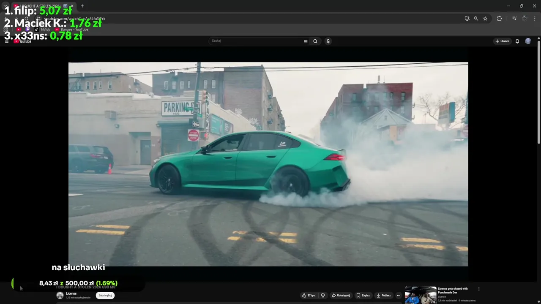541x304 pixels.
Task: Close the I BOUGHT A STOLEN tab
Action: click(72, 6)
